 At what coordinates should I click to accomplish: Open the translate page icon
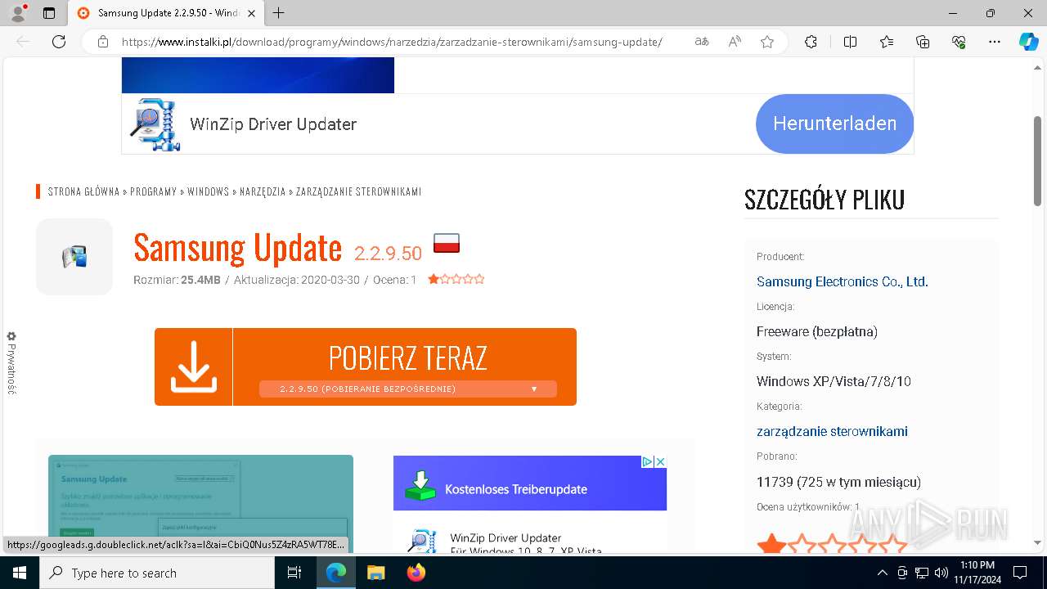[702, 42]
